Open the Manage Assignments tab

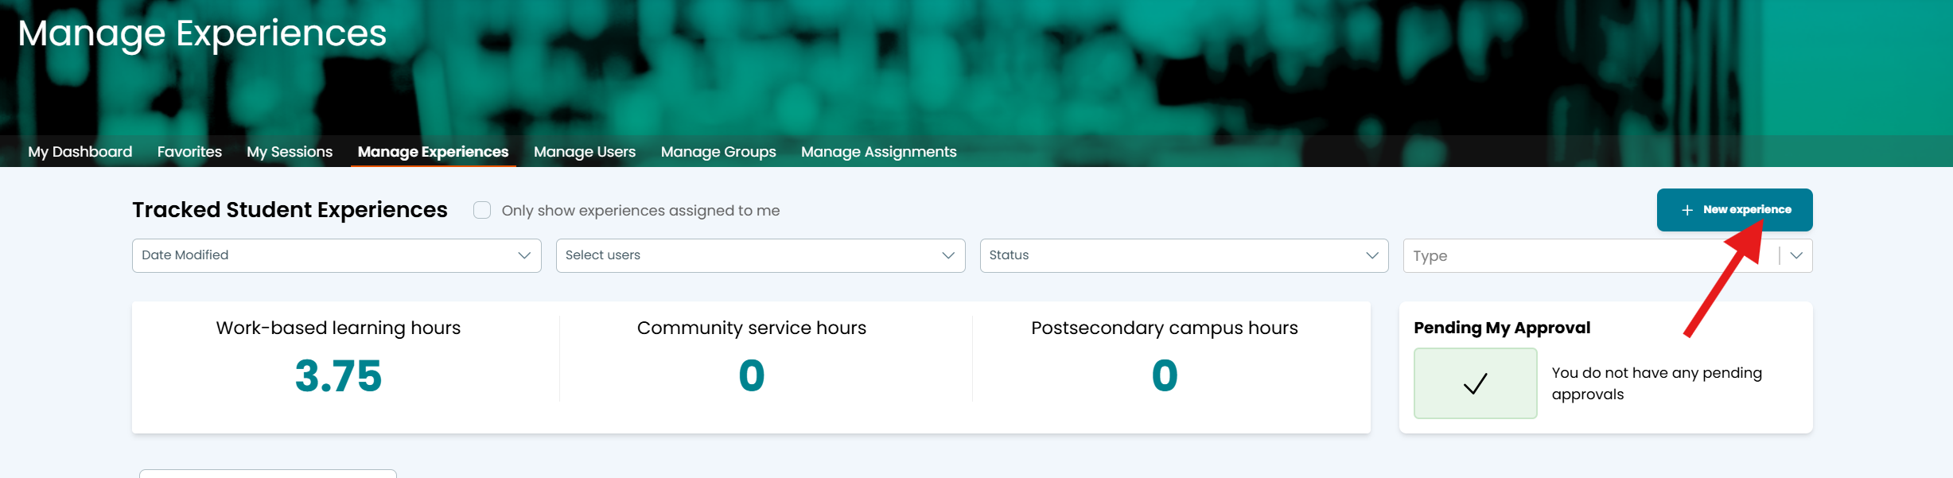point(879,152)
